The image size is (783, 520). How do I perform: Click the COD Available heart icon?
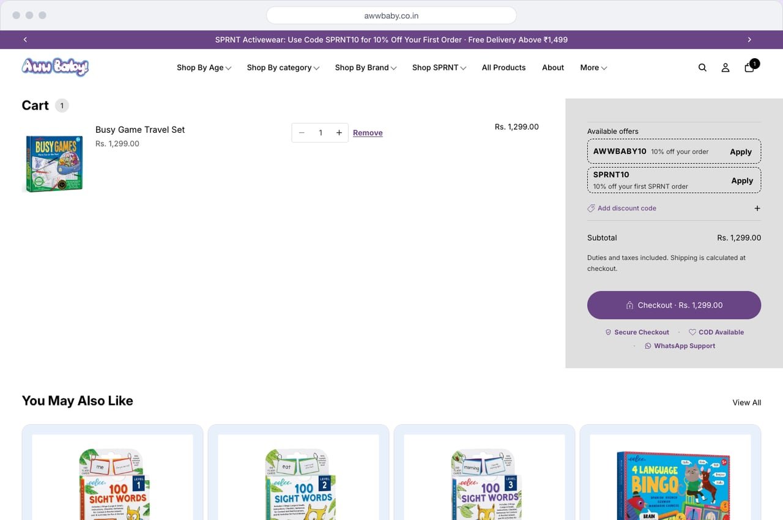tap(692, 332)
